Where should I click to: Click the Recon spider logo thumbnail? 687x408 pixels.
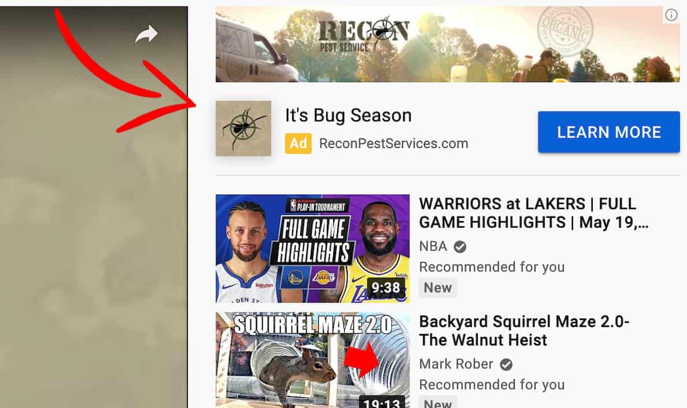243,128
